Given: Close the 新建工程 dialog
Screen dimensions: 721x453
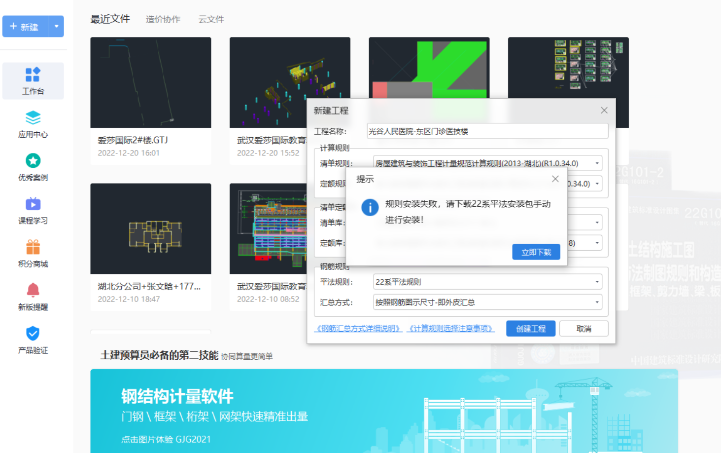Looking at the screenshot, I should click(x=604, y=111).
